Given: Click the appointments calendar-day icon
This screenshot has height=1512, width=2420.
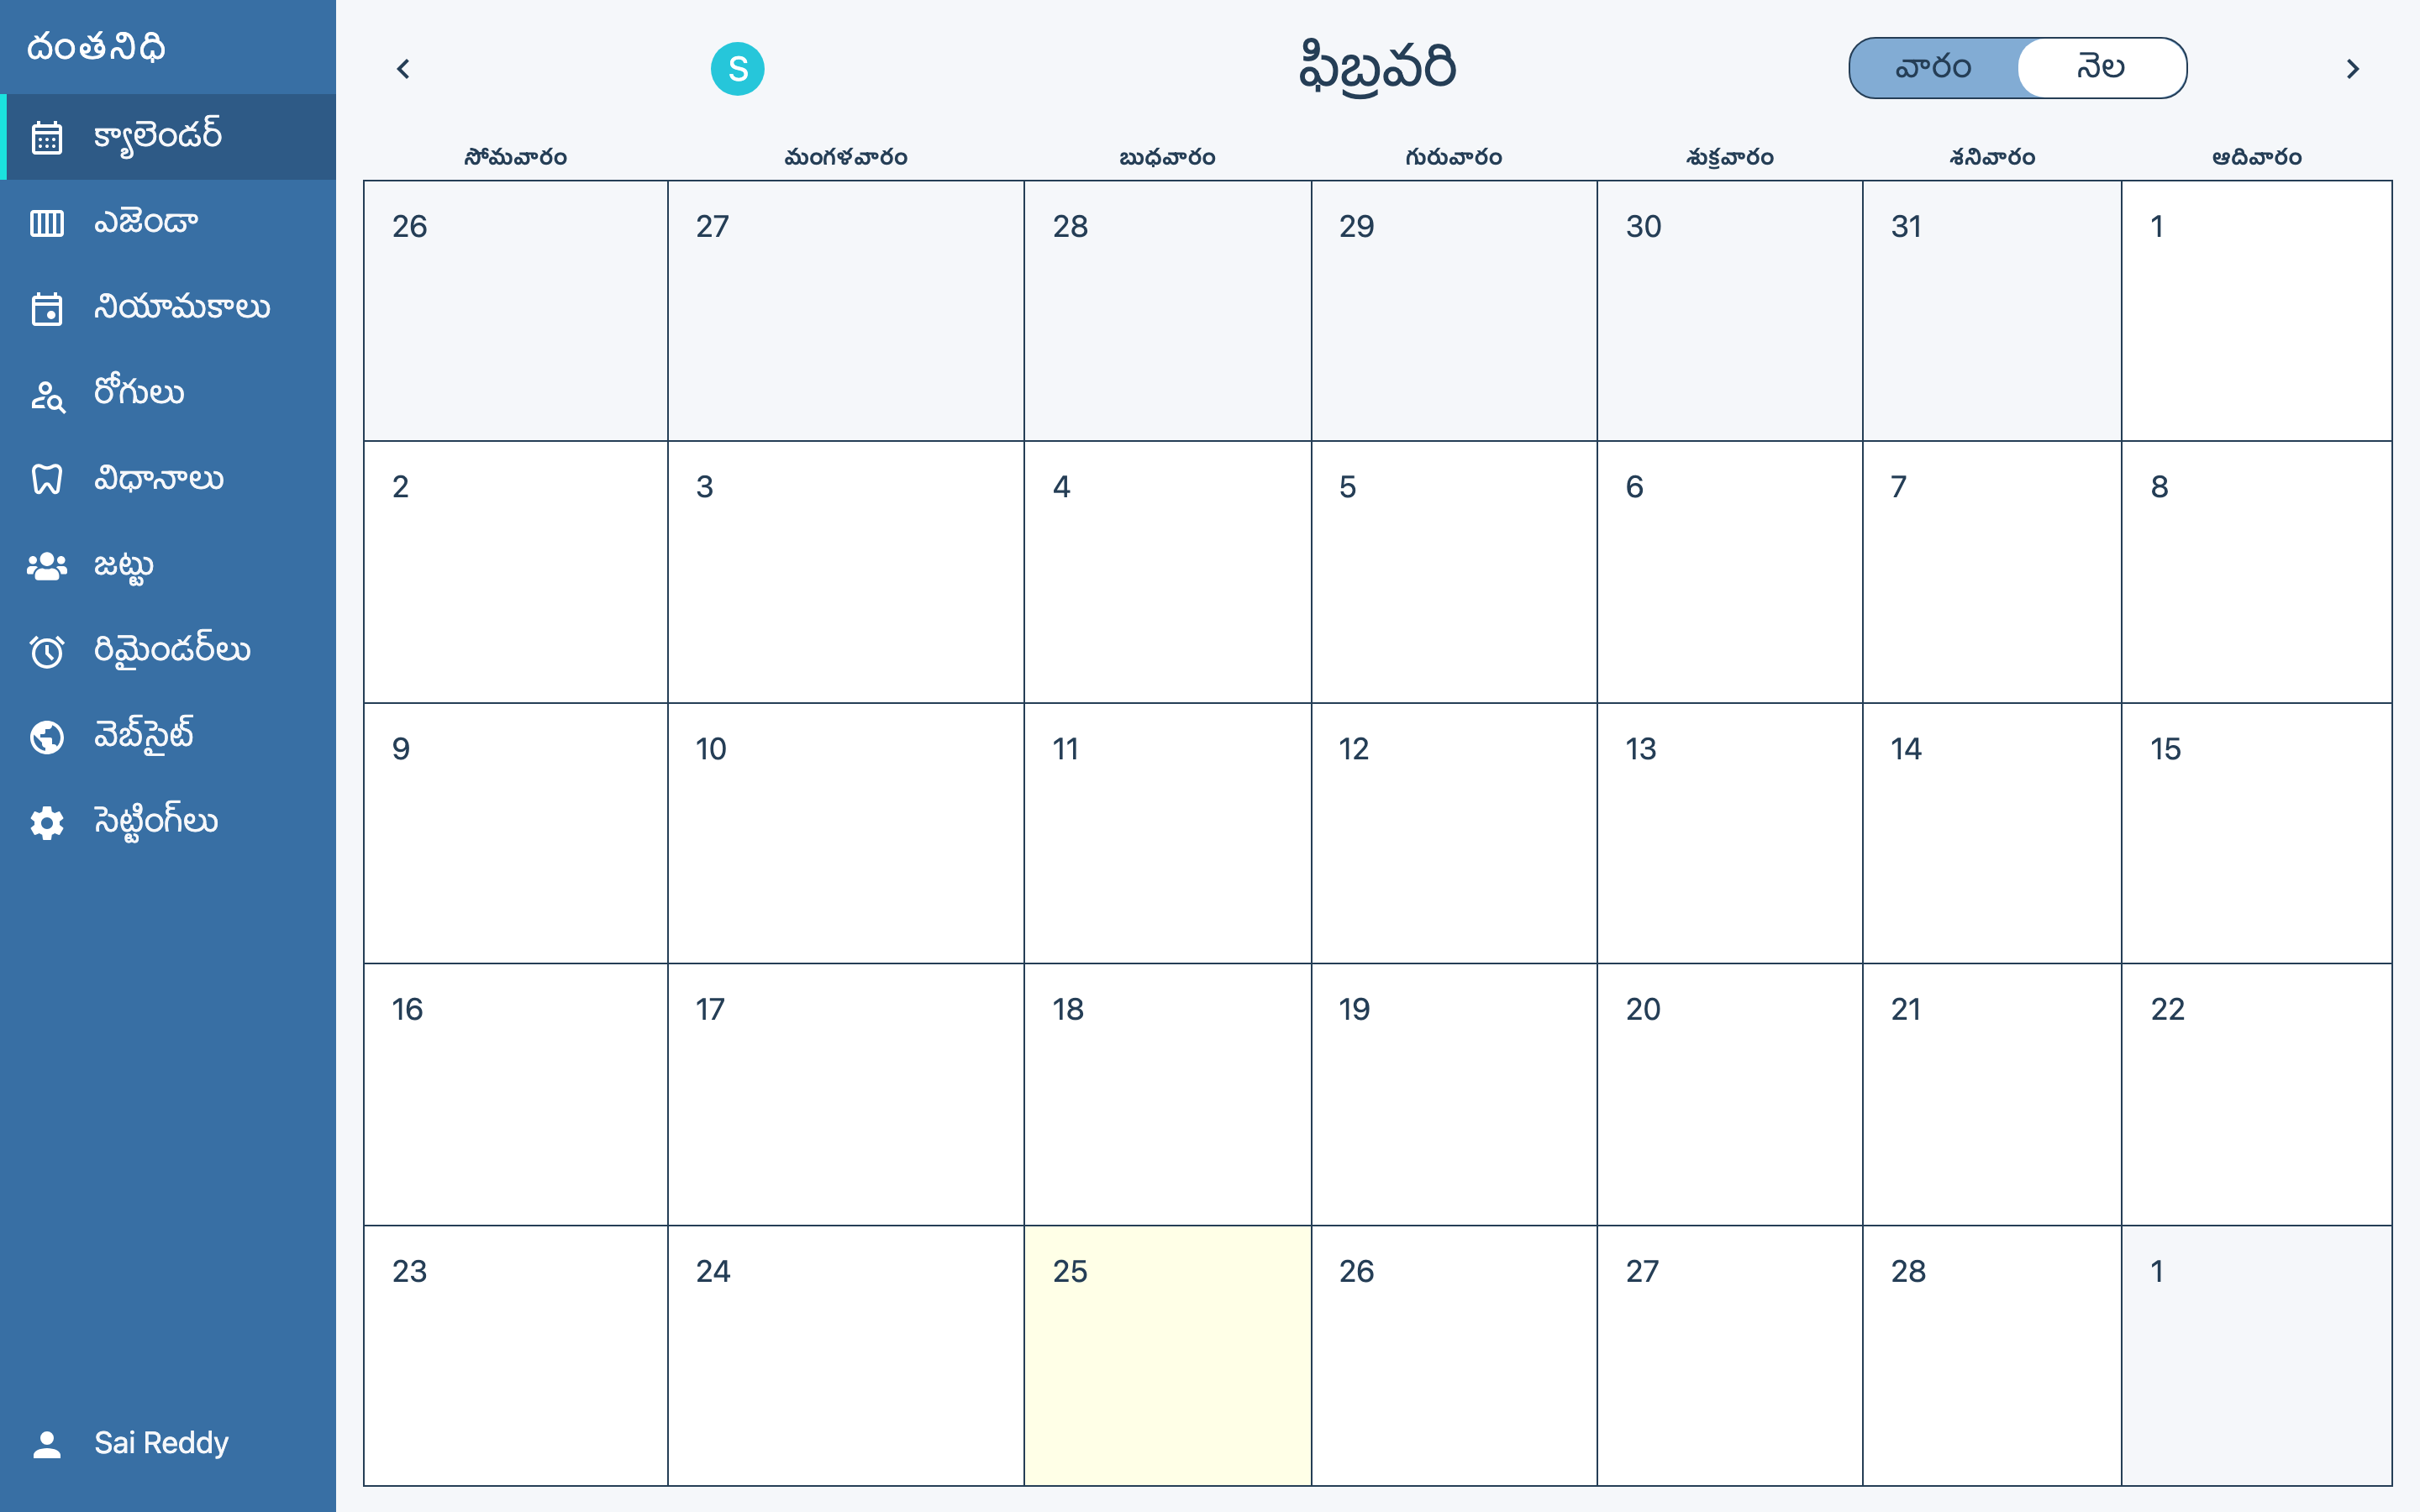Looking at the screenshot, I should click(x=47, y=309).
